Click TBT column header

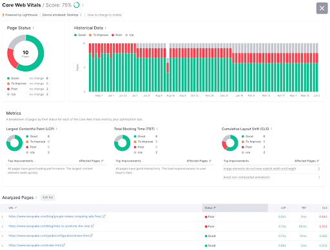304,208
